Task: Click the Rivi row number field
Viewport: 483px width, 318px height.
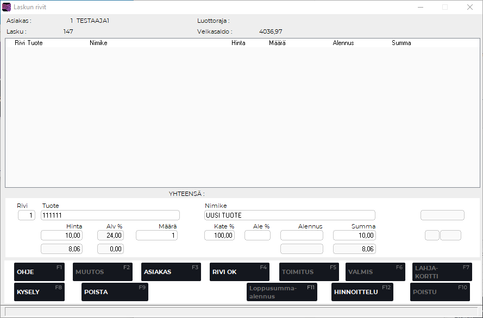Action: coord(27,215)
